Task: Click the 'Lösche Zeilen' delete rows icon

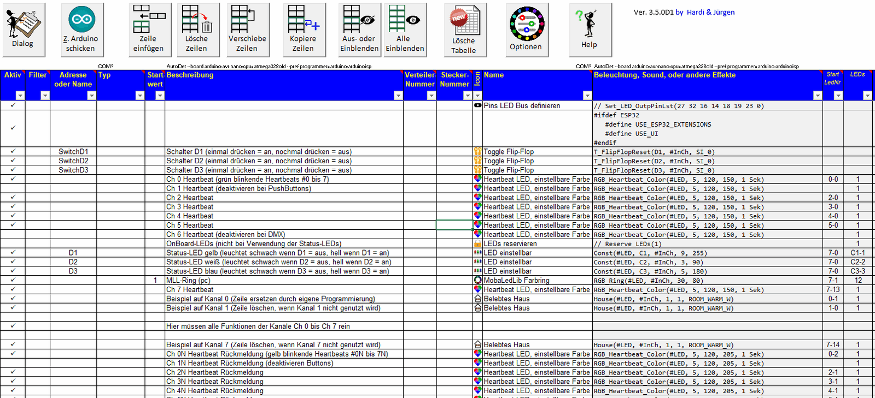Action: pyautogui.click(x=196, y=29)
